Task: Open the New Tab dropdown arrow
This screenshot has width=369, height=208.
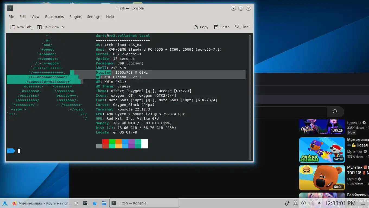Action: click(32, 29)
